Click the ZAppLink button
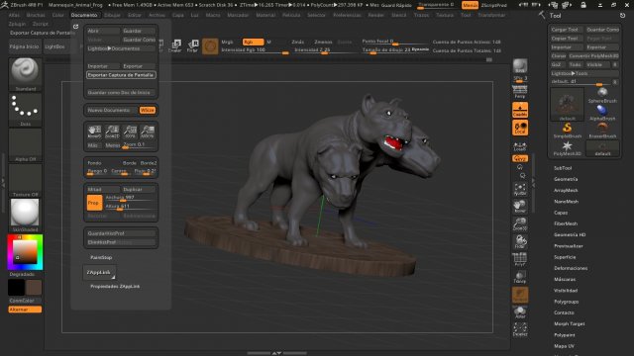 (x=99, y=273)
